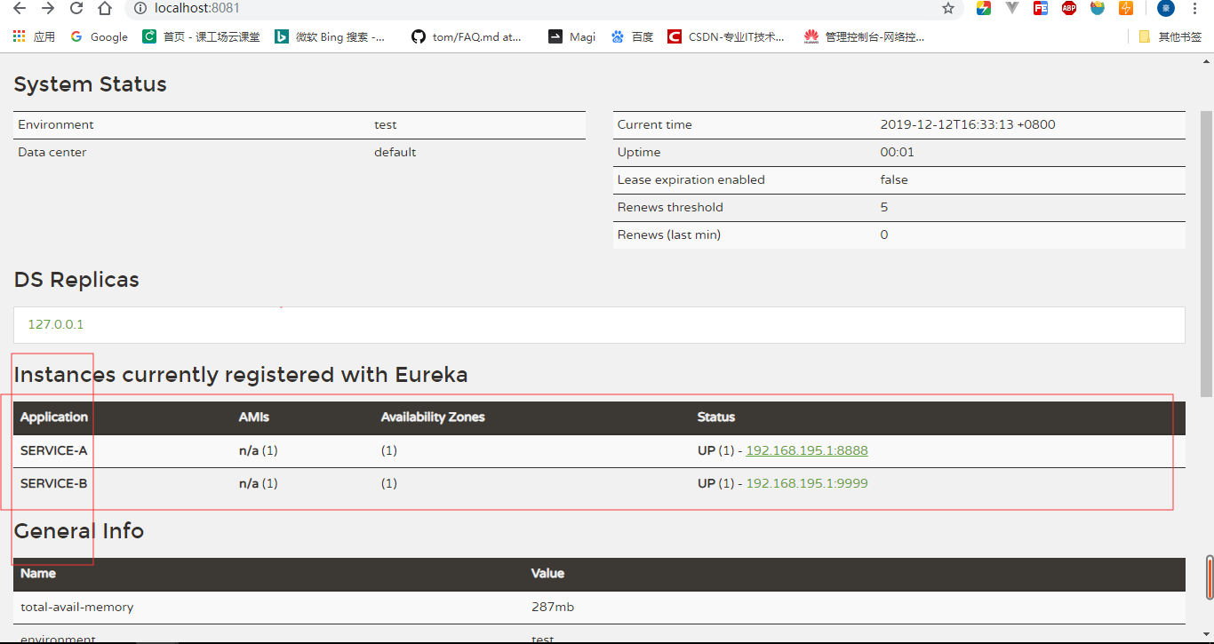
Task: Open the browser home page icon
Action: [x=105, y=8]
